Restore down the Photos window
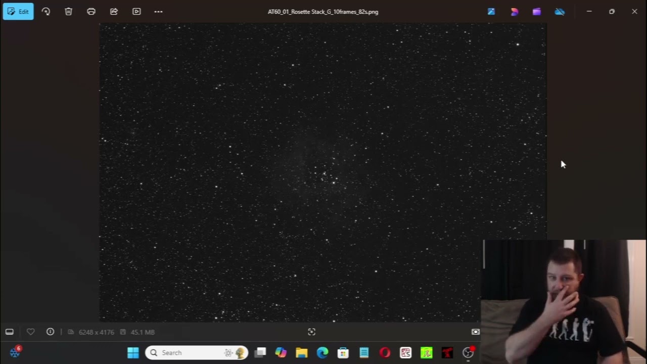This screenshot has width=647, height=364. 612,12
